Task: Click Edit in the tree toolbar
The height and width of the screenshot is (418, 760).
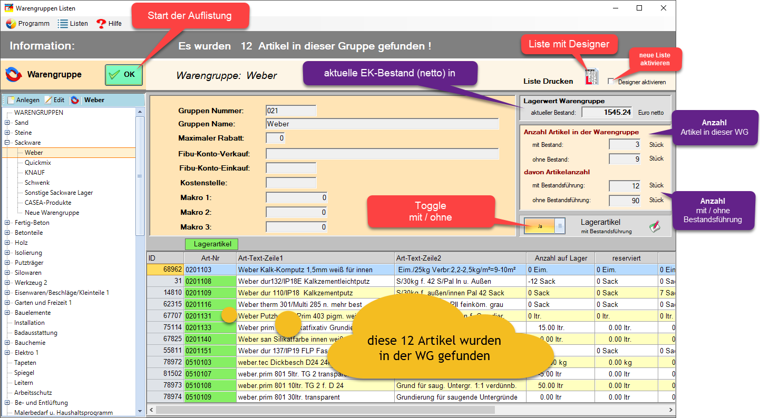Action: tap(54, 100)
